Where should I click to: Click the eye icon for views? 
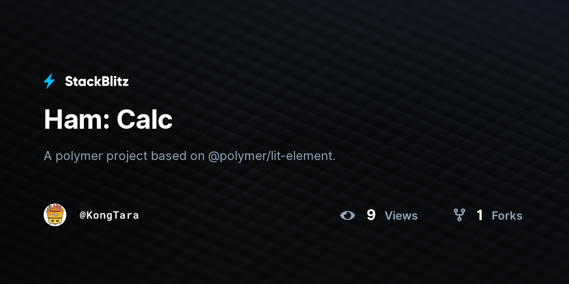click(348, 215)
